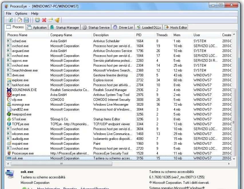244x189 pixels.
Task: Select the audiodg.exe process name
Action: click(20, 138)
